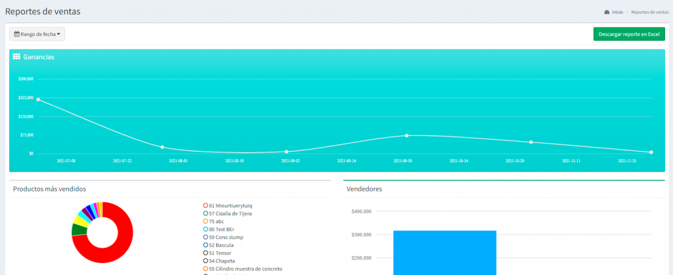
Task: Click the green circle for 57 Cizalla de Tijera
Action: tap(205, 213)
